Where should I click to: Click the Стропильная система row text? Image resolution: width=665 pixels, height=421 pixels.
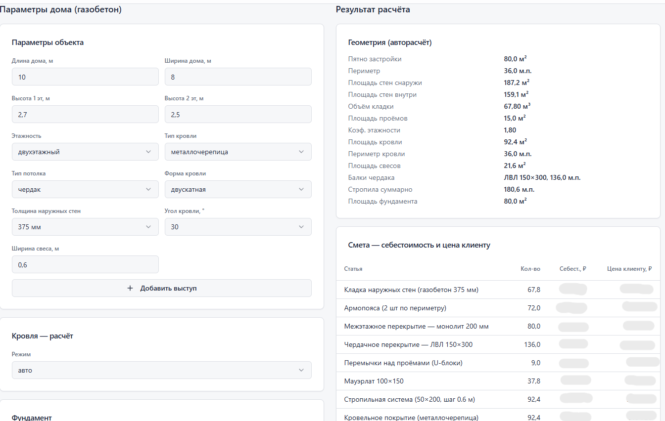[410, 399]
